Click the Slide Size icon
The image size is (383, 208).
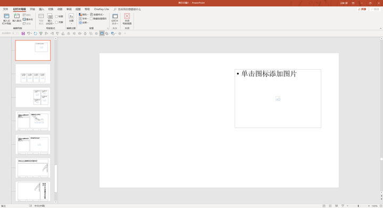pyautogui.click(x=115, y=16)
